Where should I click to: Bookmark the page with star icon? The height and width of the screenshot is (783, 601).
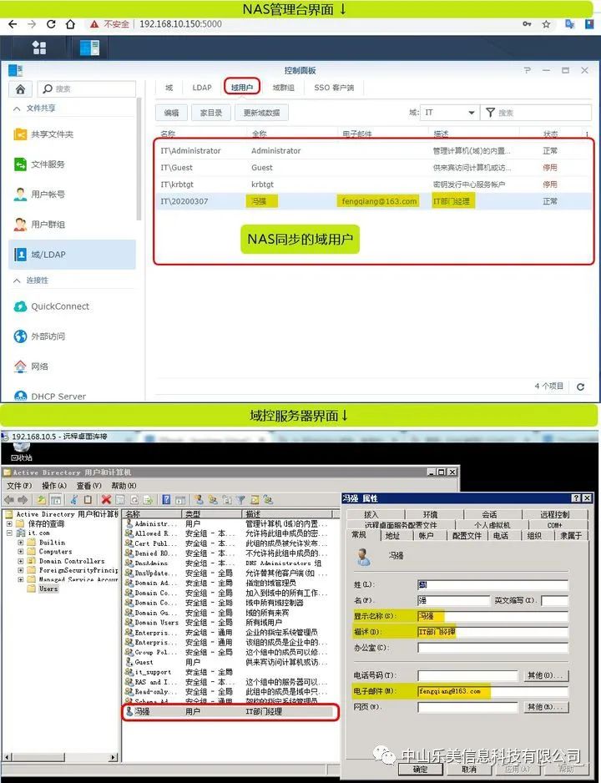[546, 24]
